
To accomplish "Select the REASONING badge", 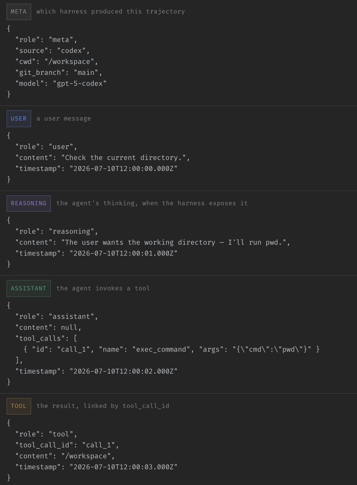I will pos(29,203).
